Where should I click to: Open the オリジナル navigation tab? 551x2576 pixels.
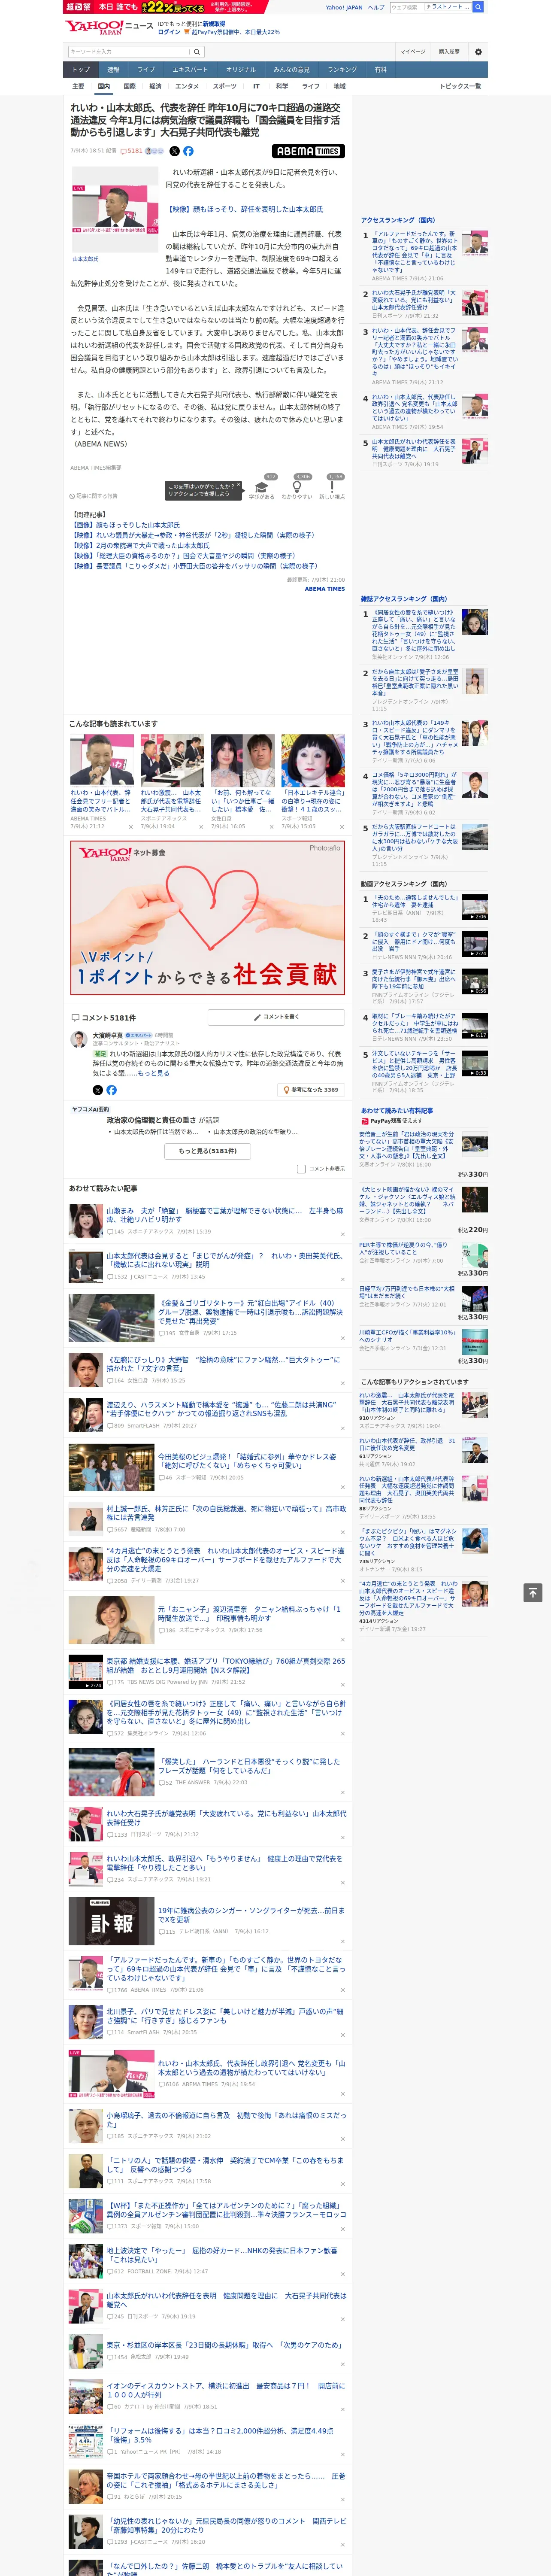point(241,70)
